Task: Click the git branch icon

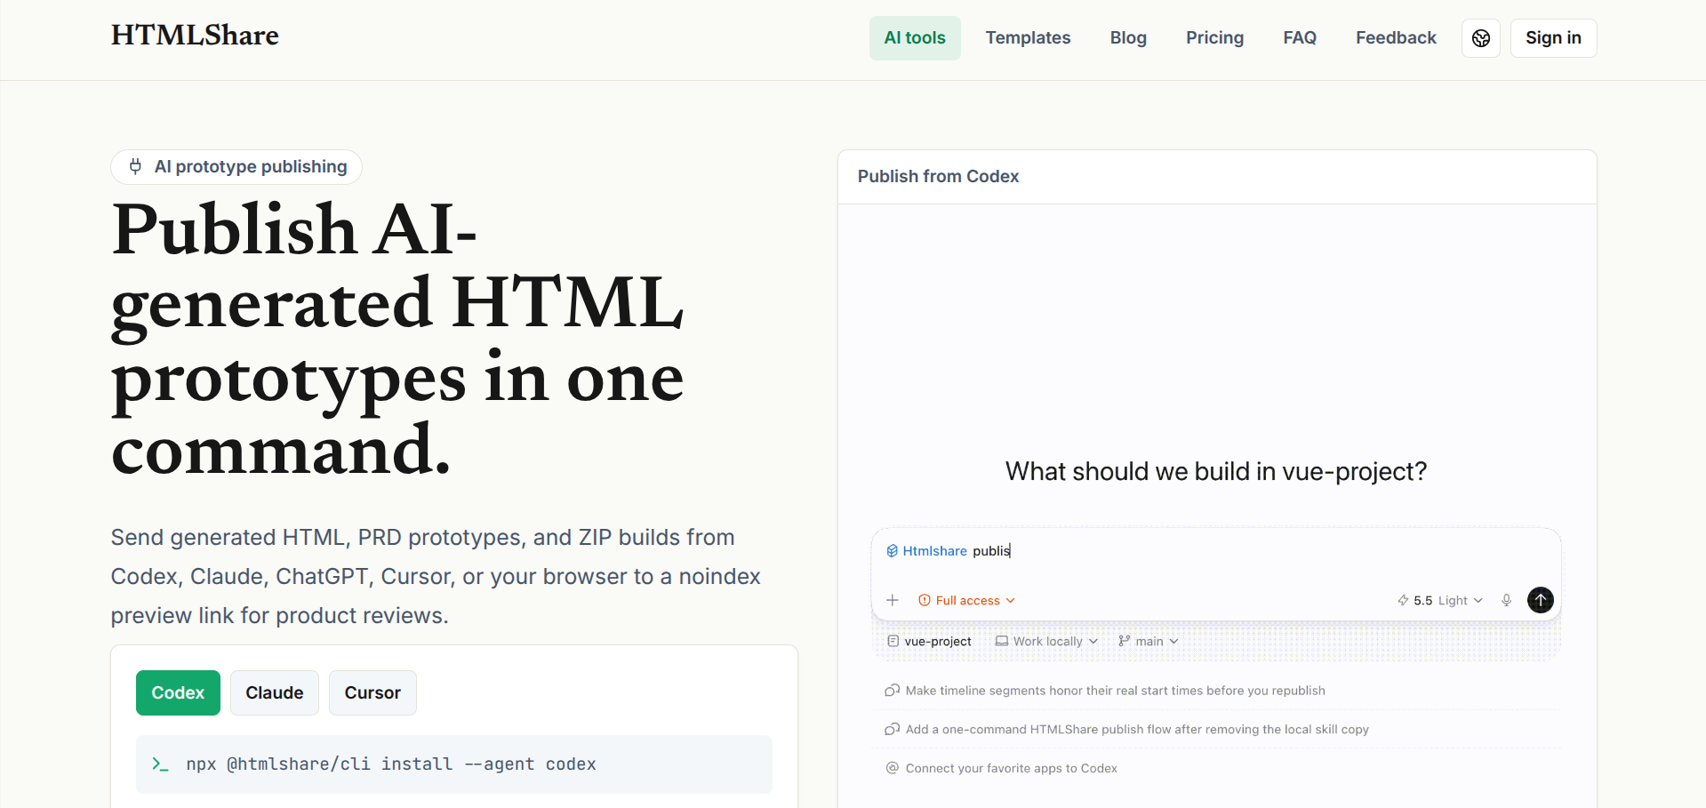Action: [x=1125, y=641]
